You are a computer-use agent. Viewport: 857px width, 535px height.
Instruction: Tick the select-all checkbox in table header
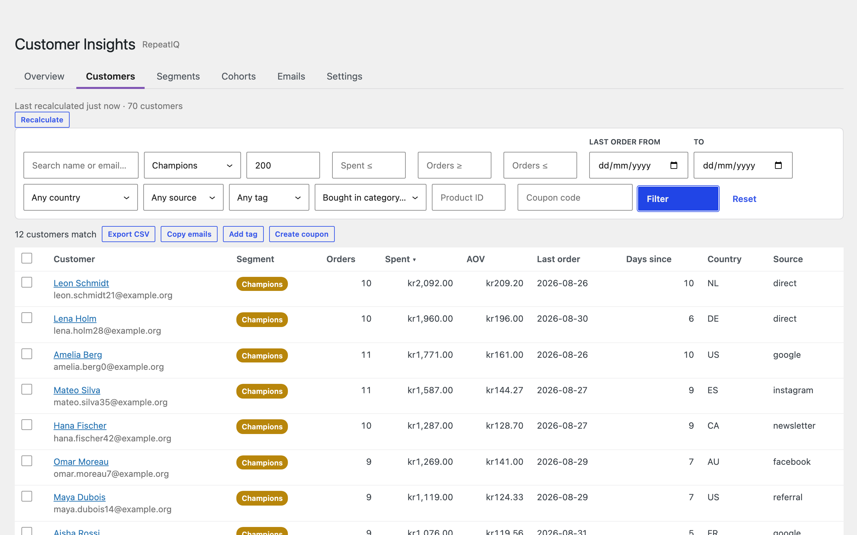[x=27, y=258]
